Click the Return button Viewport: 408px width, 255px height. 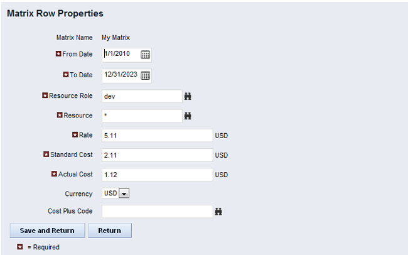pos(109,231)
